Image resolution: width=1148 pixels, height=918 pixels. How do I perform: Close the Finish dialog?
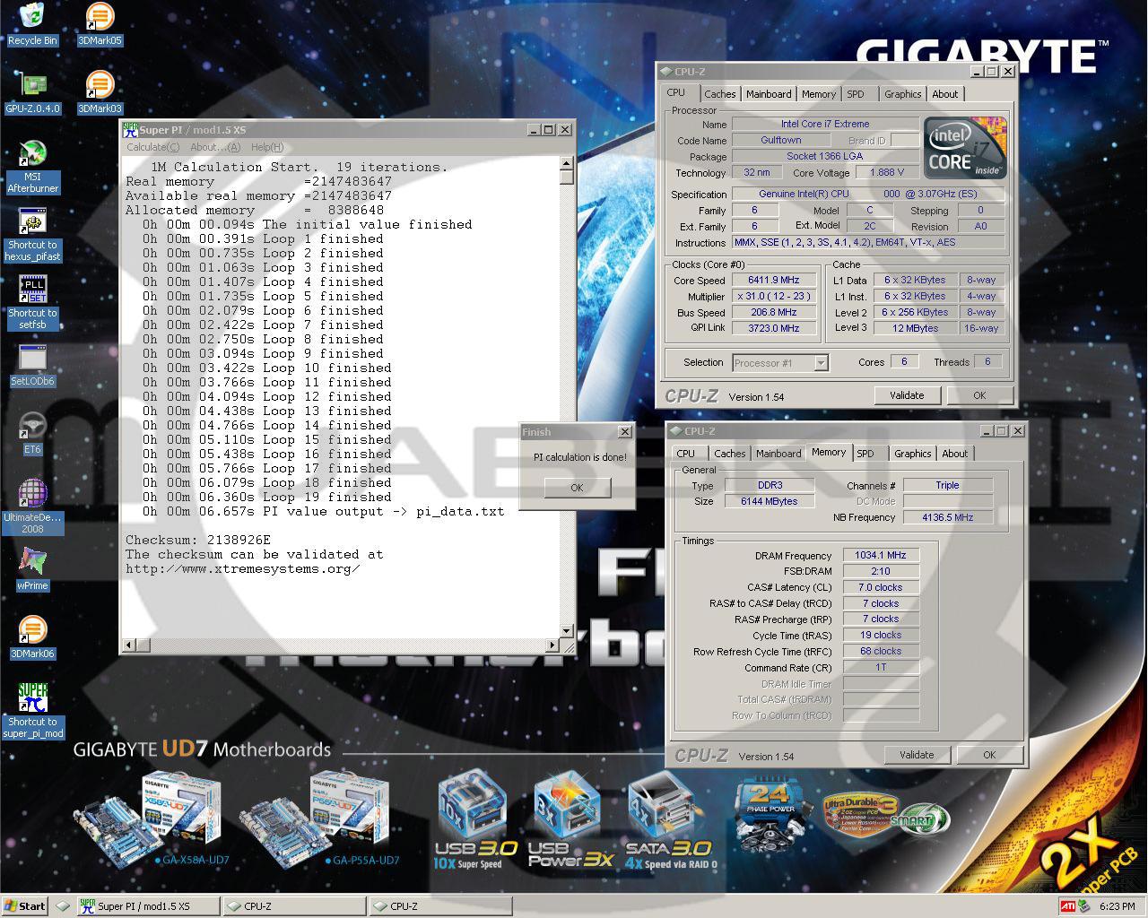(x=624, y=432)
